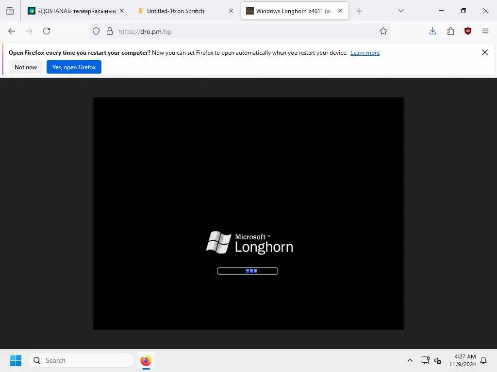This screenshot has height=372, width=497.
Task: Show hidden system tray icons
Action: point(410,360)
